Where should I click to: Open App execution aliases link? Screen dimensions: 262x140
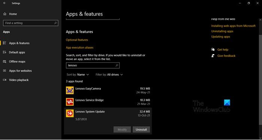tap(79, 48)
